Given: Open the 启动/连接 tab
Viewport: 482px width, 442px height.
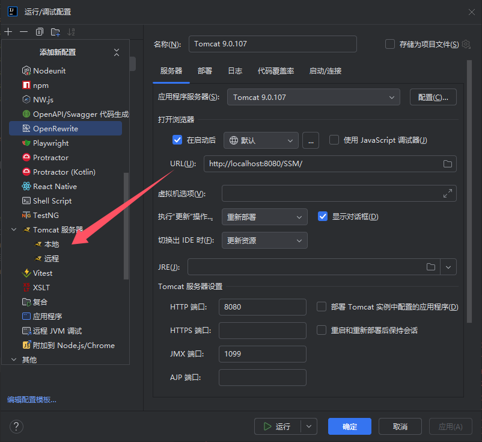Looking at the screenshot, I should pos(325,71).
